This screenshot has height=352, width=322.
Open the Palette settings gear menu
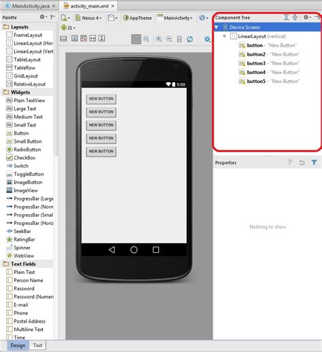point(43,17)
